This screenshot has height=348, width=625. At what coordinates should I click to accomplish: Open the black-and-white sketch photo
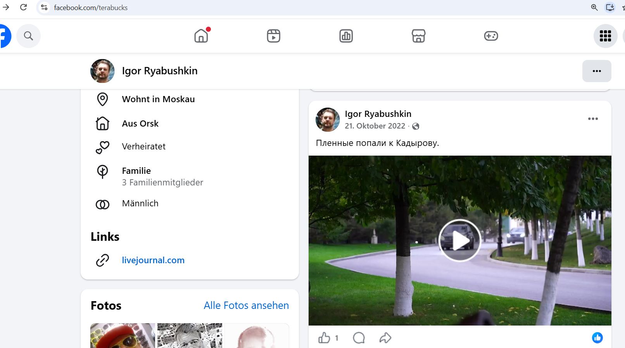(x=190, y=336)
